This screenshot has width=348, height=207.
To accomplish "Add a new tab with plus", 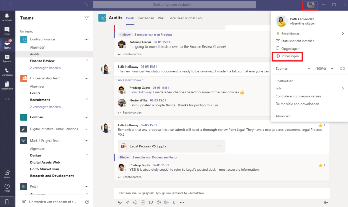I will click(x=211, y=18).
